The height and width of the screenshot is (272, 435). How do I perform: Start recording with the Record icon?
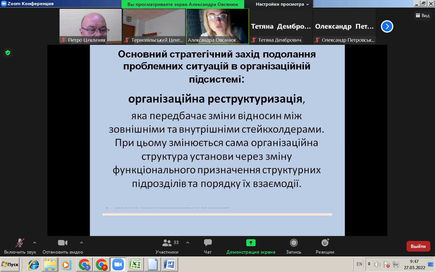tap(294, 243)
